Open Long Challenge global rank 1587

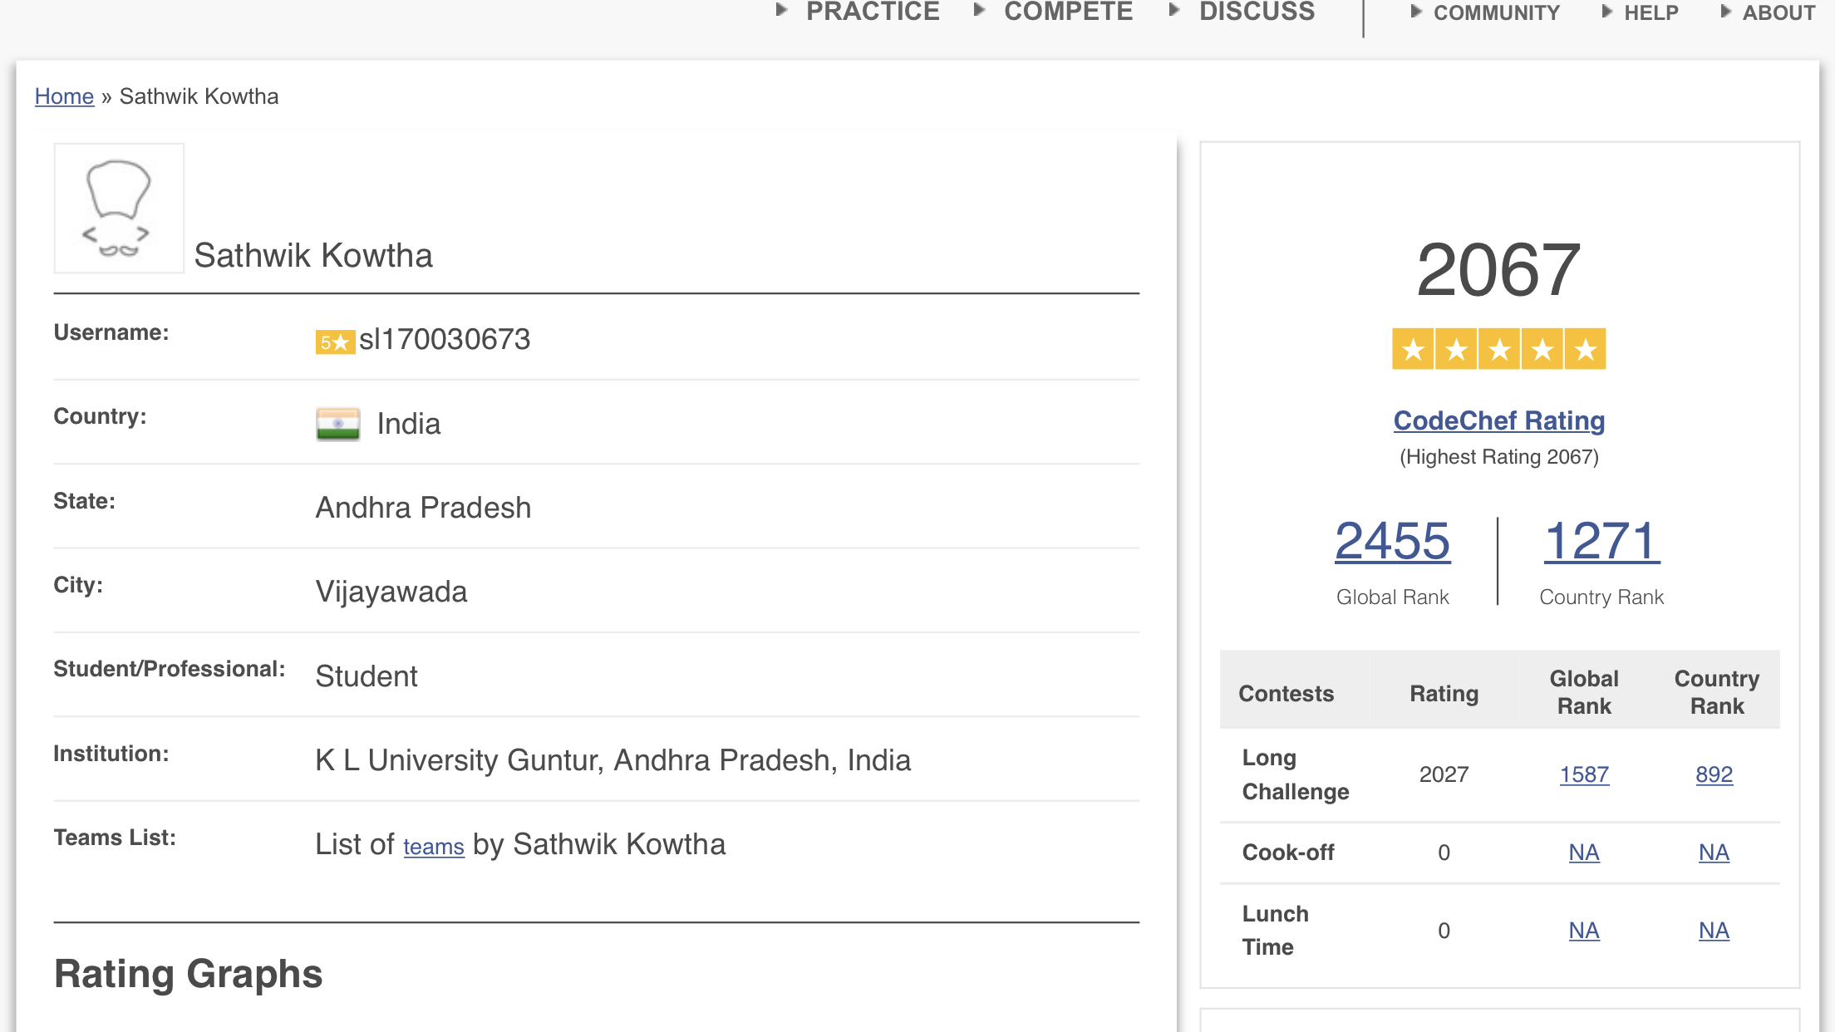click(x=1584, y=774)
